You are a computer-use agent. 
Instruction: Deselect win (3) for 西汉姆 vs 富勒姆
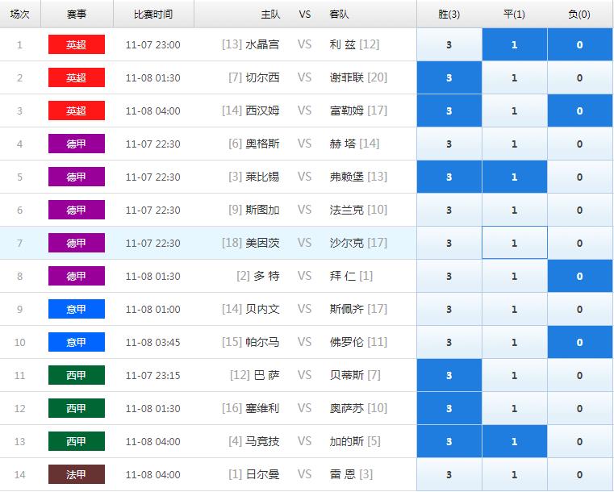click(449, 110)
